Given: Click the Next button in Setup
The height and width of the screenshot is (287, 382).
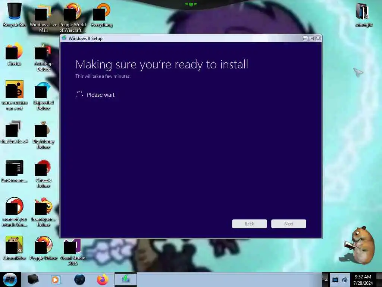Looking at the screenshot, I should (288, 224).
